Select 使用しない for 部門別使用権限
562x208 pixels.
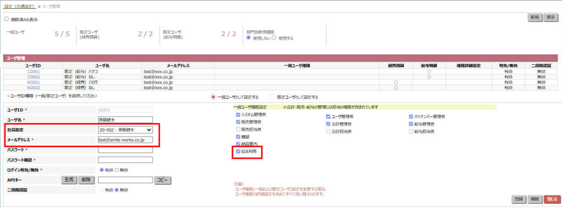pyautogui.click(x=249, y=38)
